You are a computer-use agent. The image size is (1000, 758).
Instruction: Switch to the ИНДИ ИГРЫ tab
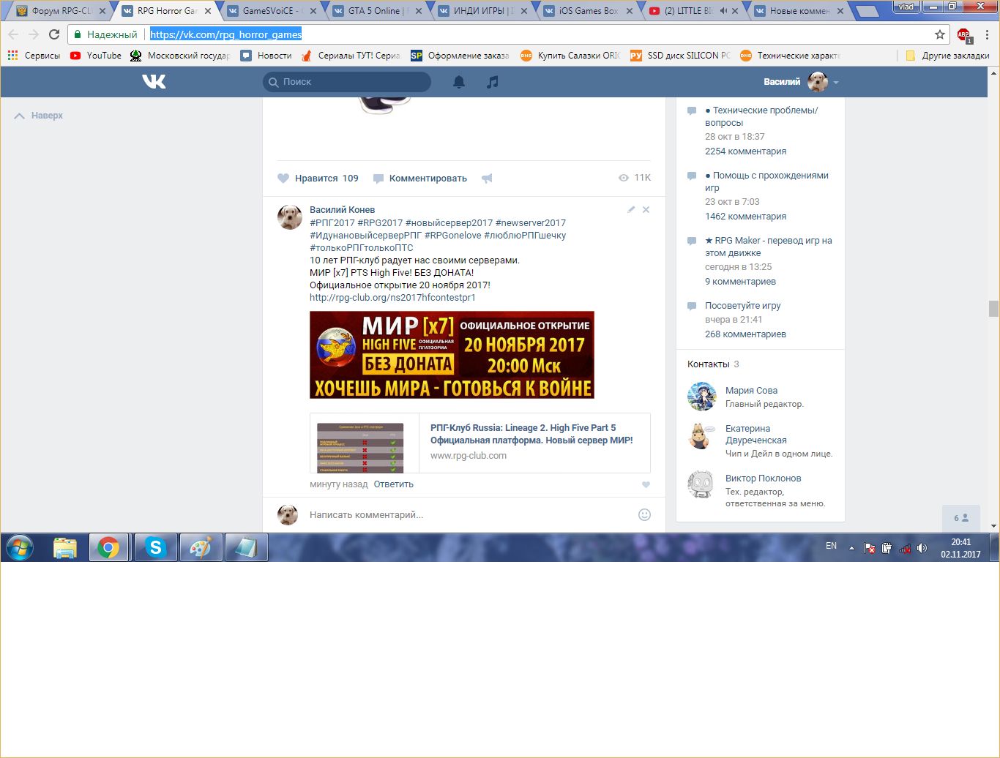click(482, 11)
